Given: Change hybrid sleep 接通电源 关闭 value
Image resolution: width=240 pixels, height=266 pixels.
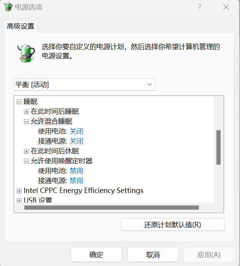Looking at the screenshot, I should [76, 141].
